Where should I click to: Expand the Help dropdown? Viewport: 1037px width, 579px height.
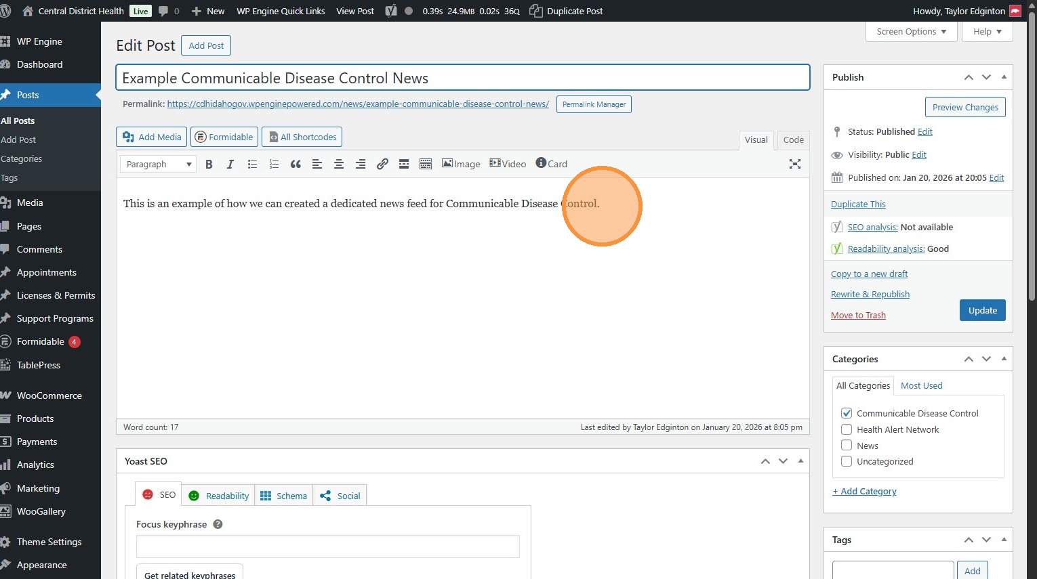(x=987, y=32)
